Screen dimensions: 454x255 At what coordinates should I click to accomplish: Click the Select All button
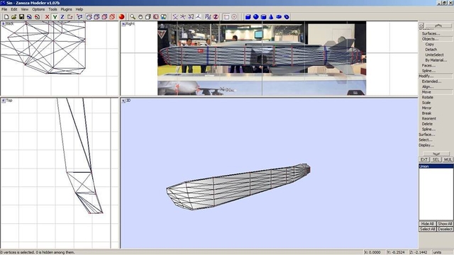(x=427, y=229)
